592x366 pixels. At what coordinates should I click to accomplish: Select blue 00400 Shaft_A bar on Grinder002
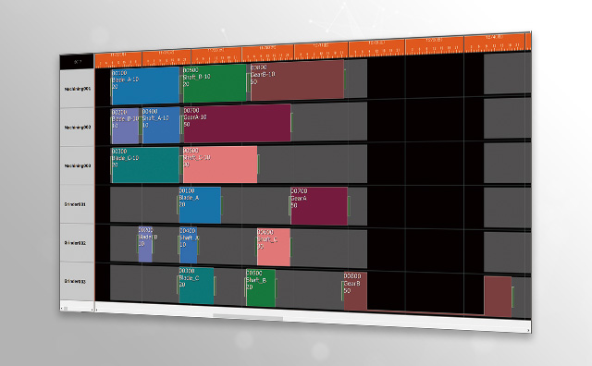coord(189,245)
